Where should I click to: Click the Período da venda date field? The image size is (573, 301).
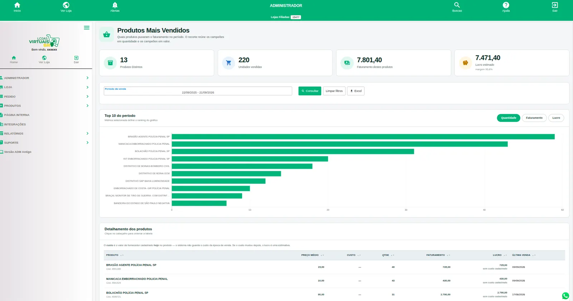point(198,91)
